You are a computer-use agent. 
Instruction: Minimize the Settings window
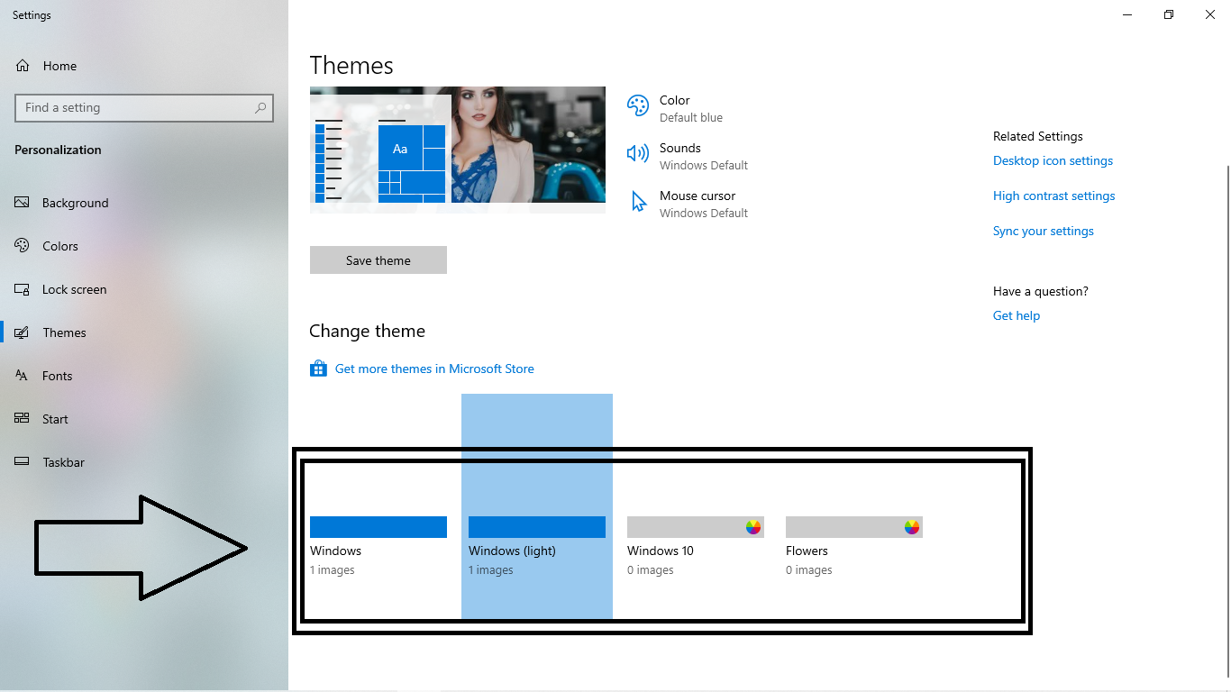[1127, 14]
